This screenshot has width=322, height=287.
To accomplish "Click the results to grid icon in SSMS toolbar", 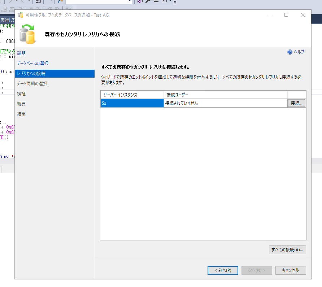I will [12, 9].
